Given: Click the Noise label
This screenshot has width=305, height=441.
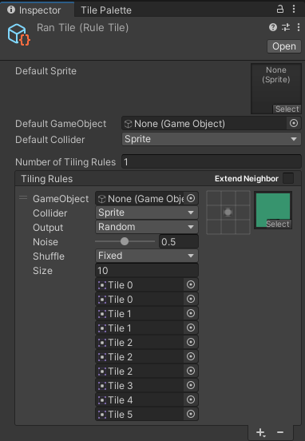Looking at the screenshot, I should click(x=46, y=242).
